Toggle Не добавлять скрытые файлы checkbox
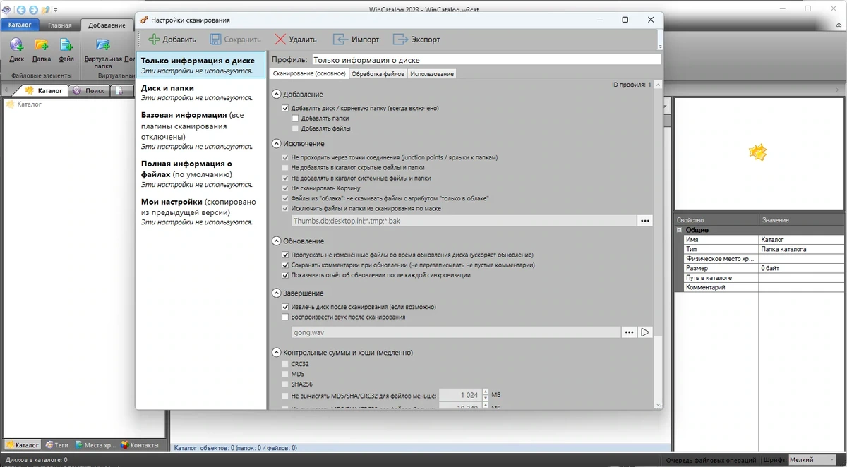847x467 pixels. coord(285,168)
